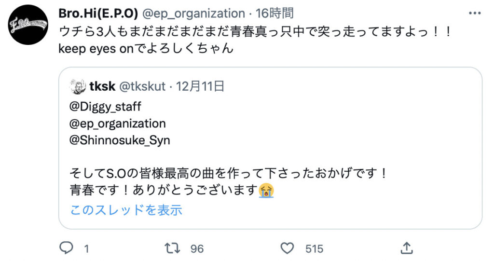This screenshot has height=261, width=494.
Task: Open the @Diggy_staff mention
Action: point(106,106)
